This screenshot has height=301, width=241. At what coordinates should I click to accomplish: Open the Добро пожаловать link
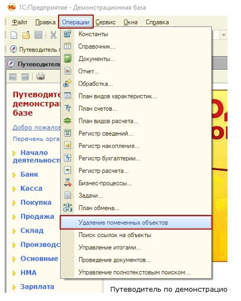pyautogui.click(x=36, y=127)
